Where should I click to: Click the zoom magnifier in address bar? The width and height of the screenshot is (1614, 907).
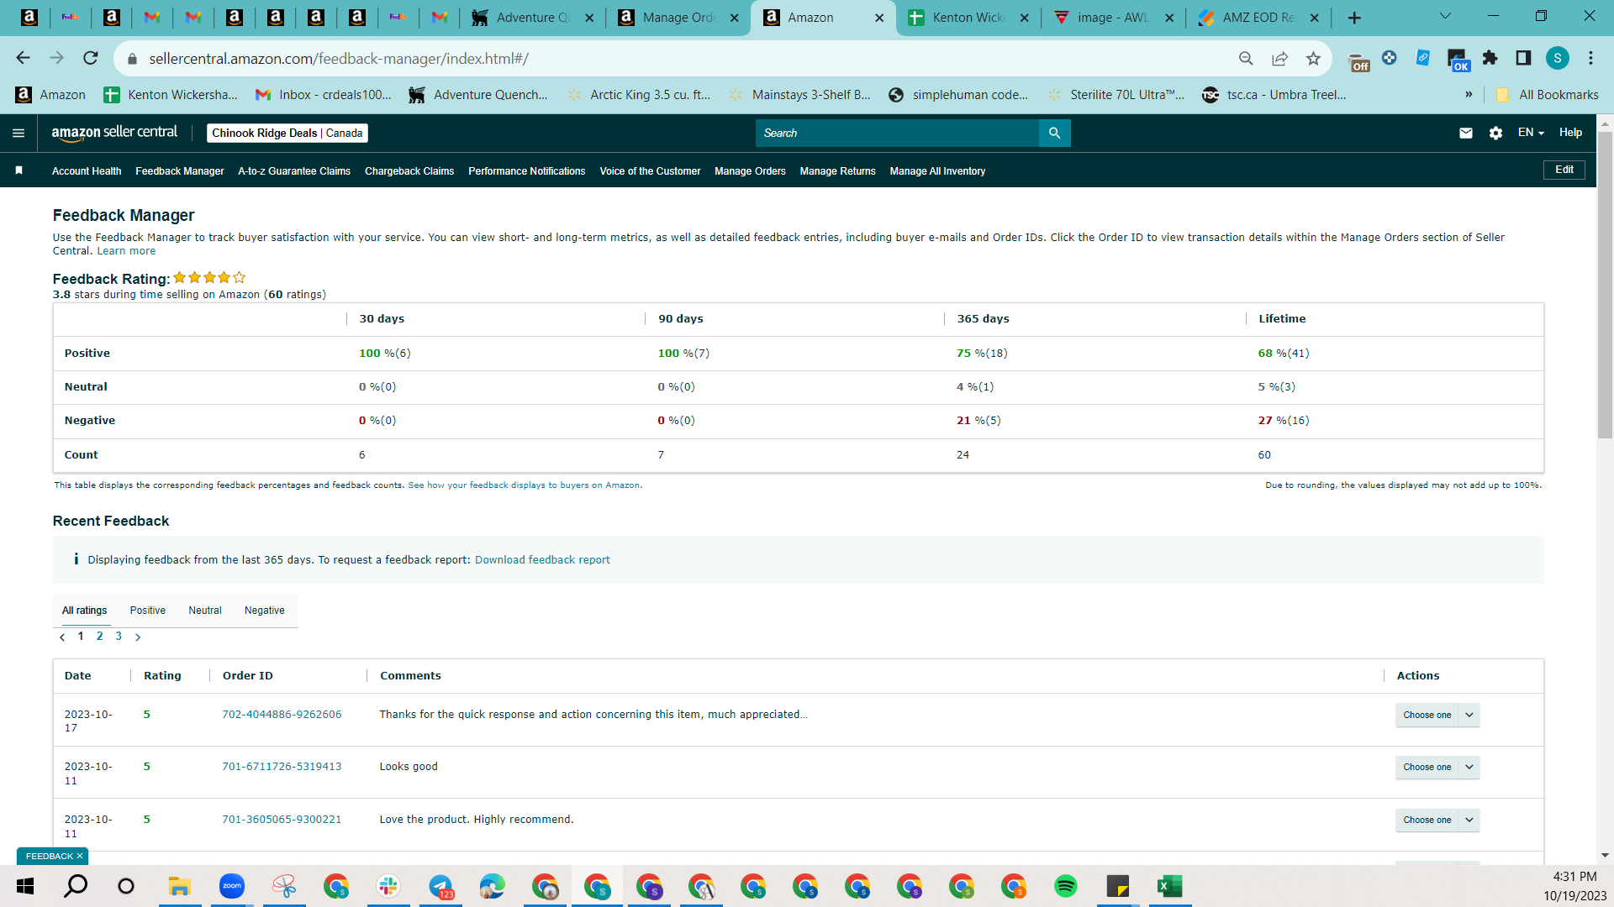(x=1246, y=58)
